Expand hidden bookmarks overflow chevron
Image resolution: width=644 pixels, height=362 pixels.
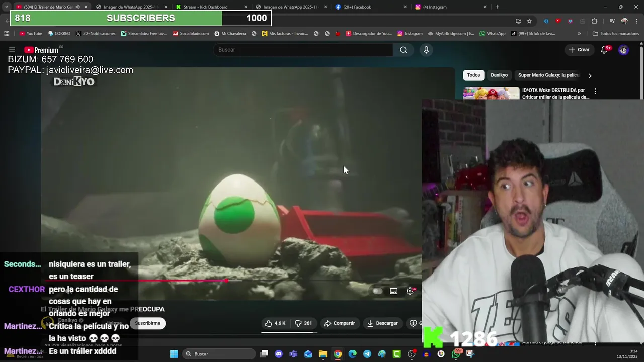pyautogui.click(x=579, y=34)
